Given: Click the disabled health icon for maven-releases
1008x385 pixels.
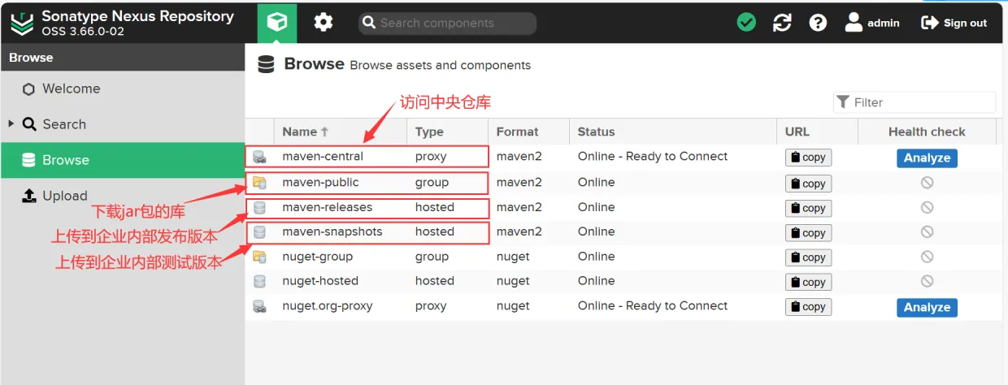Looking at the screenshot, I should 927,208.
